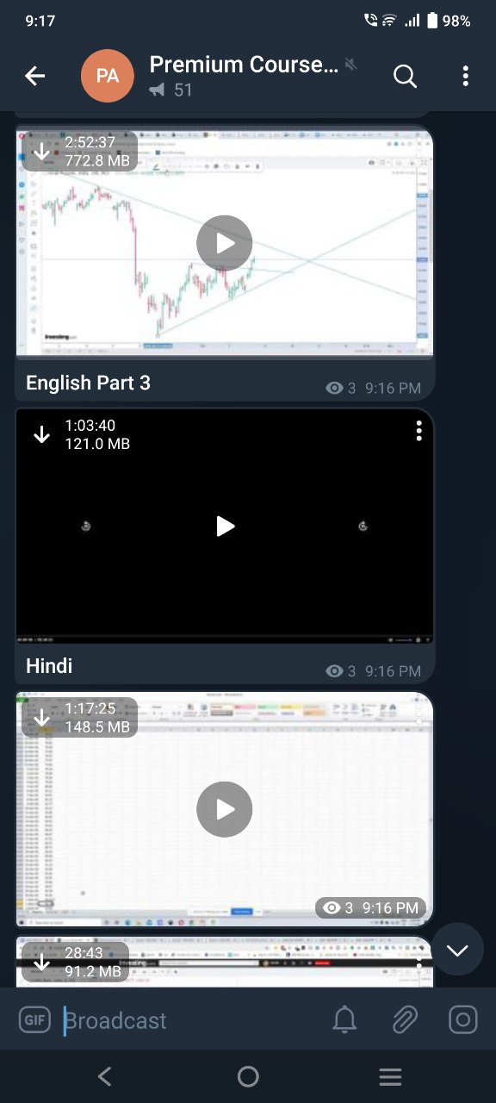Play the 1:17:25 spreadsheet video
Screen dimensions: 496x1103
(225, 809)
